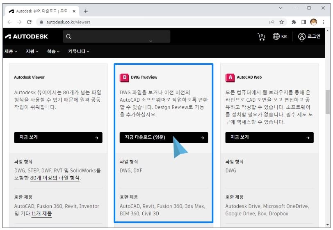Click the address bar URL autodesk.co.kr/viewers
Viewport: 333px width, 230px height.
pos(68,22)
